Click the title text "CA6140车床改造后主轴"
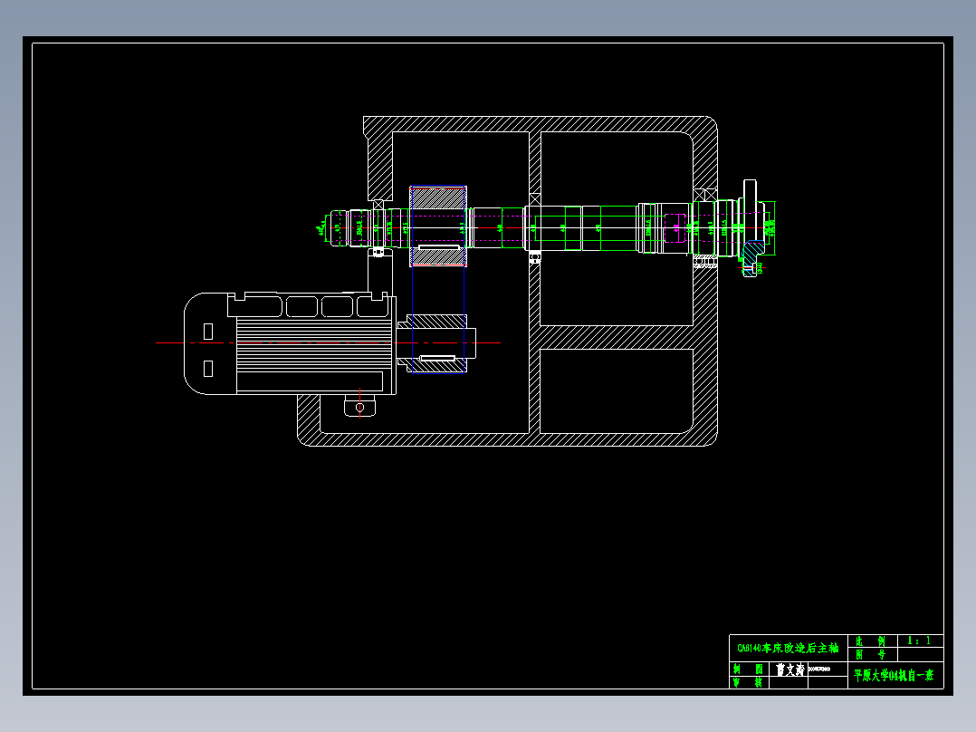Image resolution: width=976 pixels, height=732 pixels. [x=788, y=648]
